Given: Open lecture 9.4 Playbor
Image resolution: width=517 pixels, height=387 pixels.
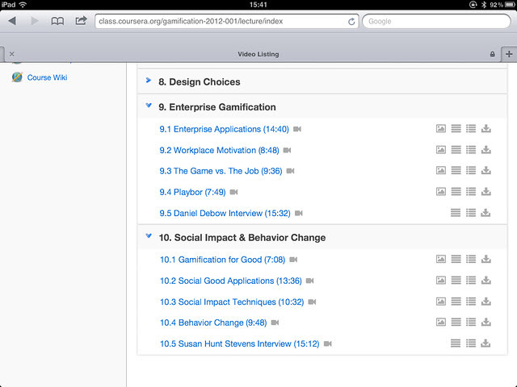Looking at the screenshot, I should (x=192, y=192).
